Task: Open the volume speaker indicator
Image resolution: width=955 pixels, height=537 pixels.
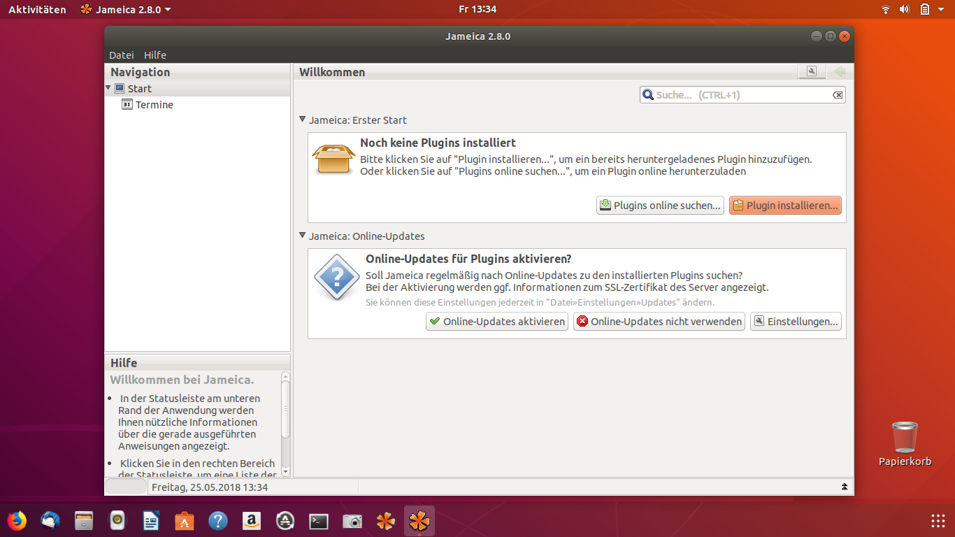Action: (x=904, y=9)
